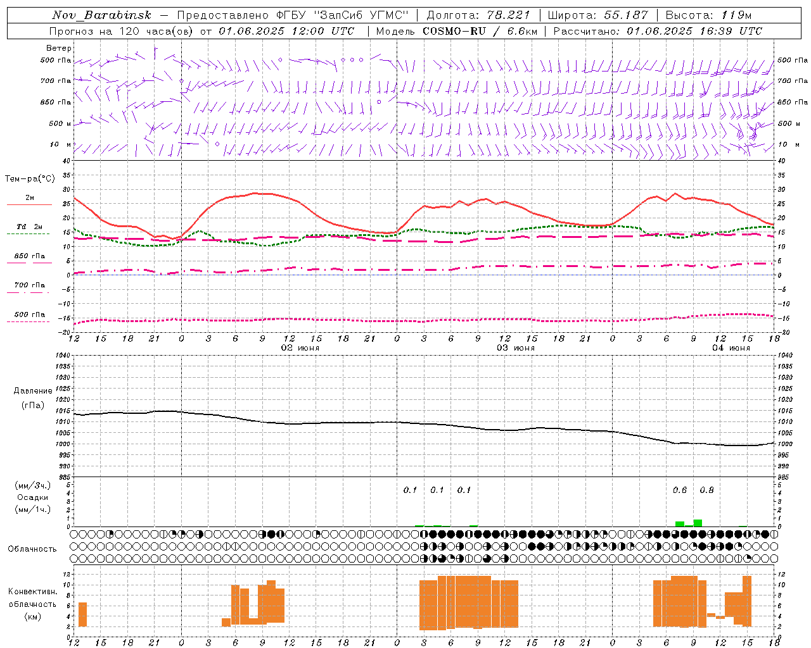Click the model label COSMO-RU / 6.6км
Viewport: 811px width, 648px height.
pos(480,31)
